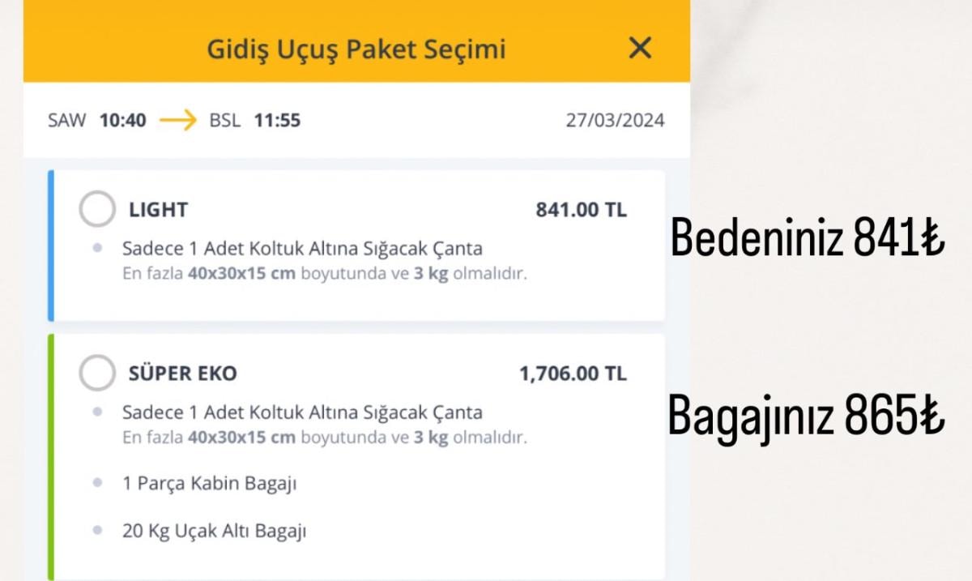Click the Bagajınız 865₺ caption

(x=806, y=417)
